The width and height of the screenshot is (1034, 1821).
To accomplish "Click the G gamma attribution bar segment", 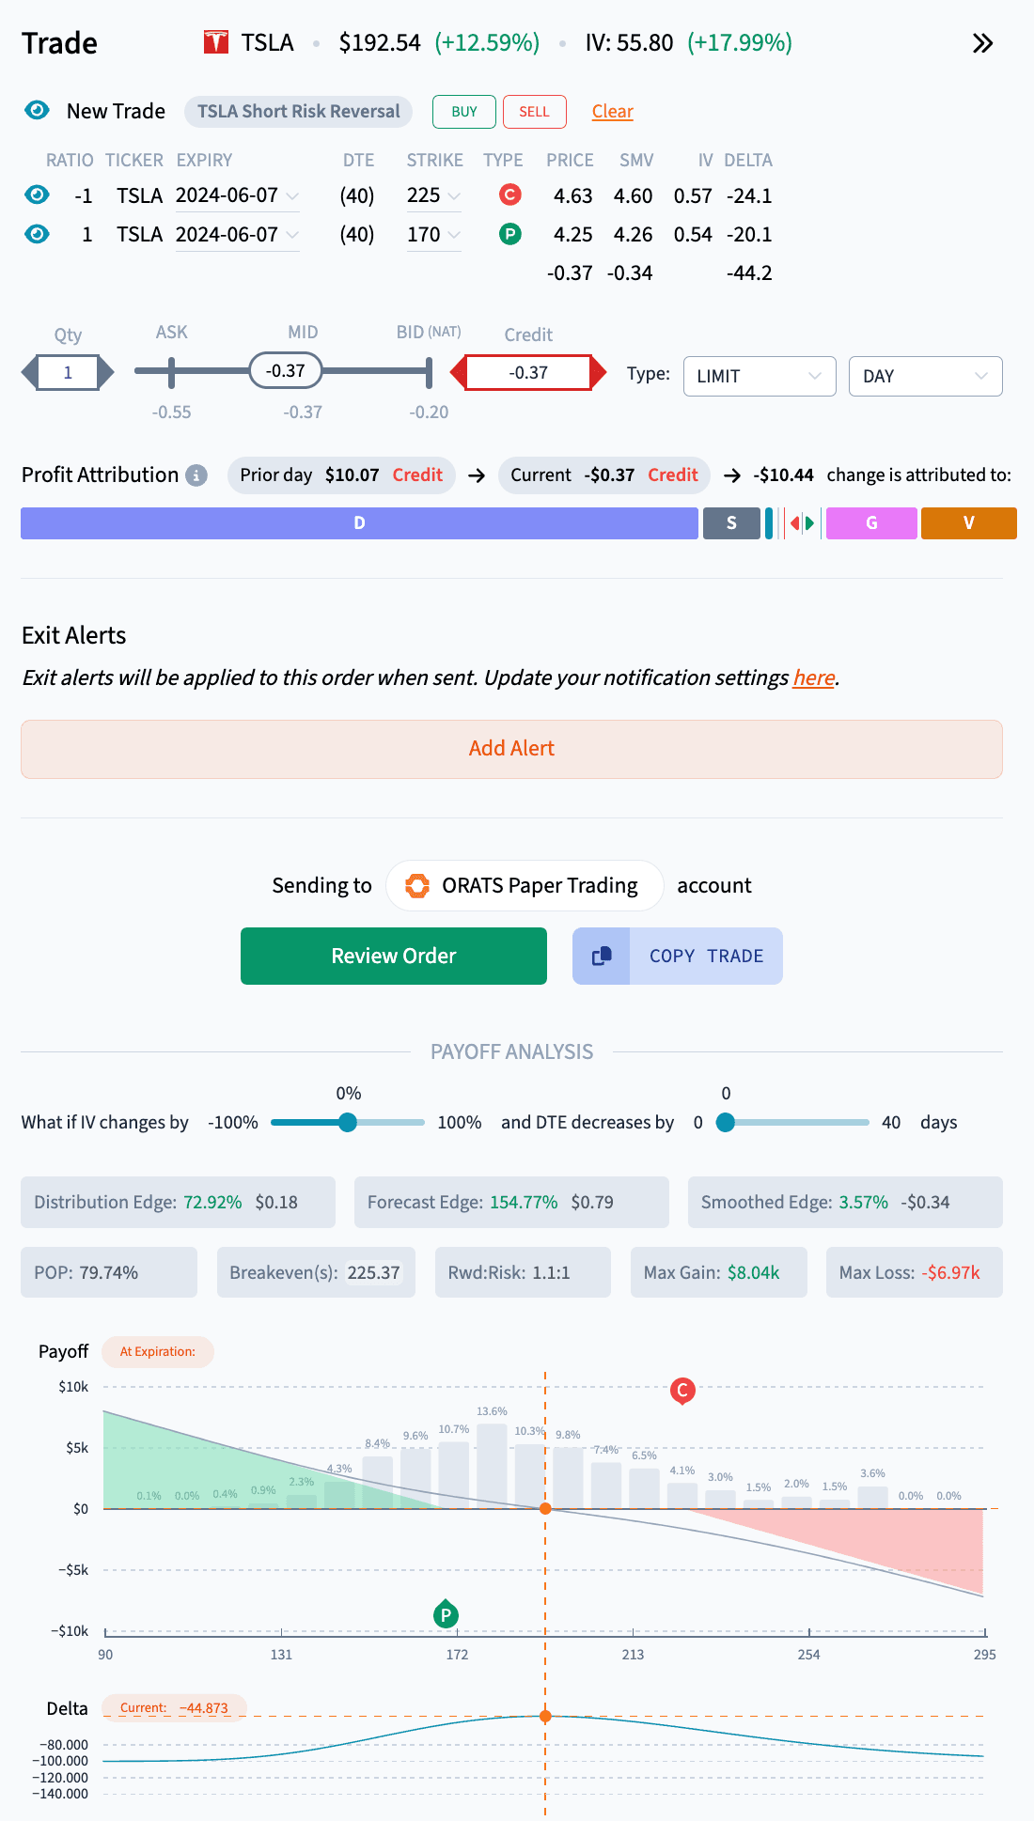I will [x=871, y=523].
